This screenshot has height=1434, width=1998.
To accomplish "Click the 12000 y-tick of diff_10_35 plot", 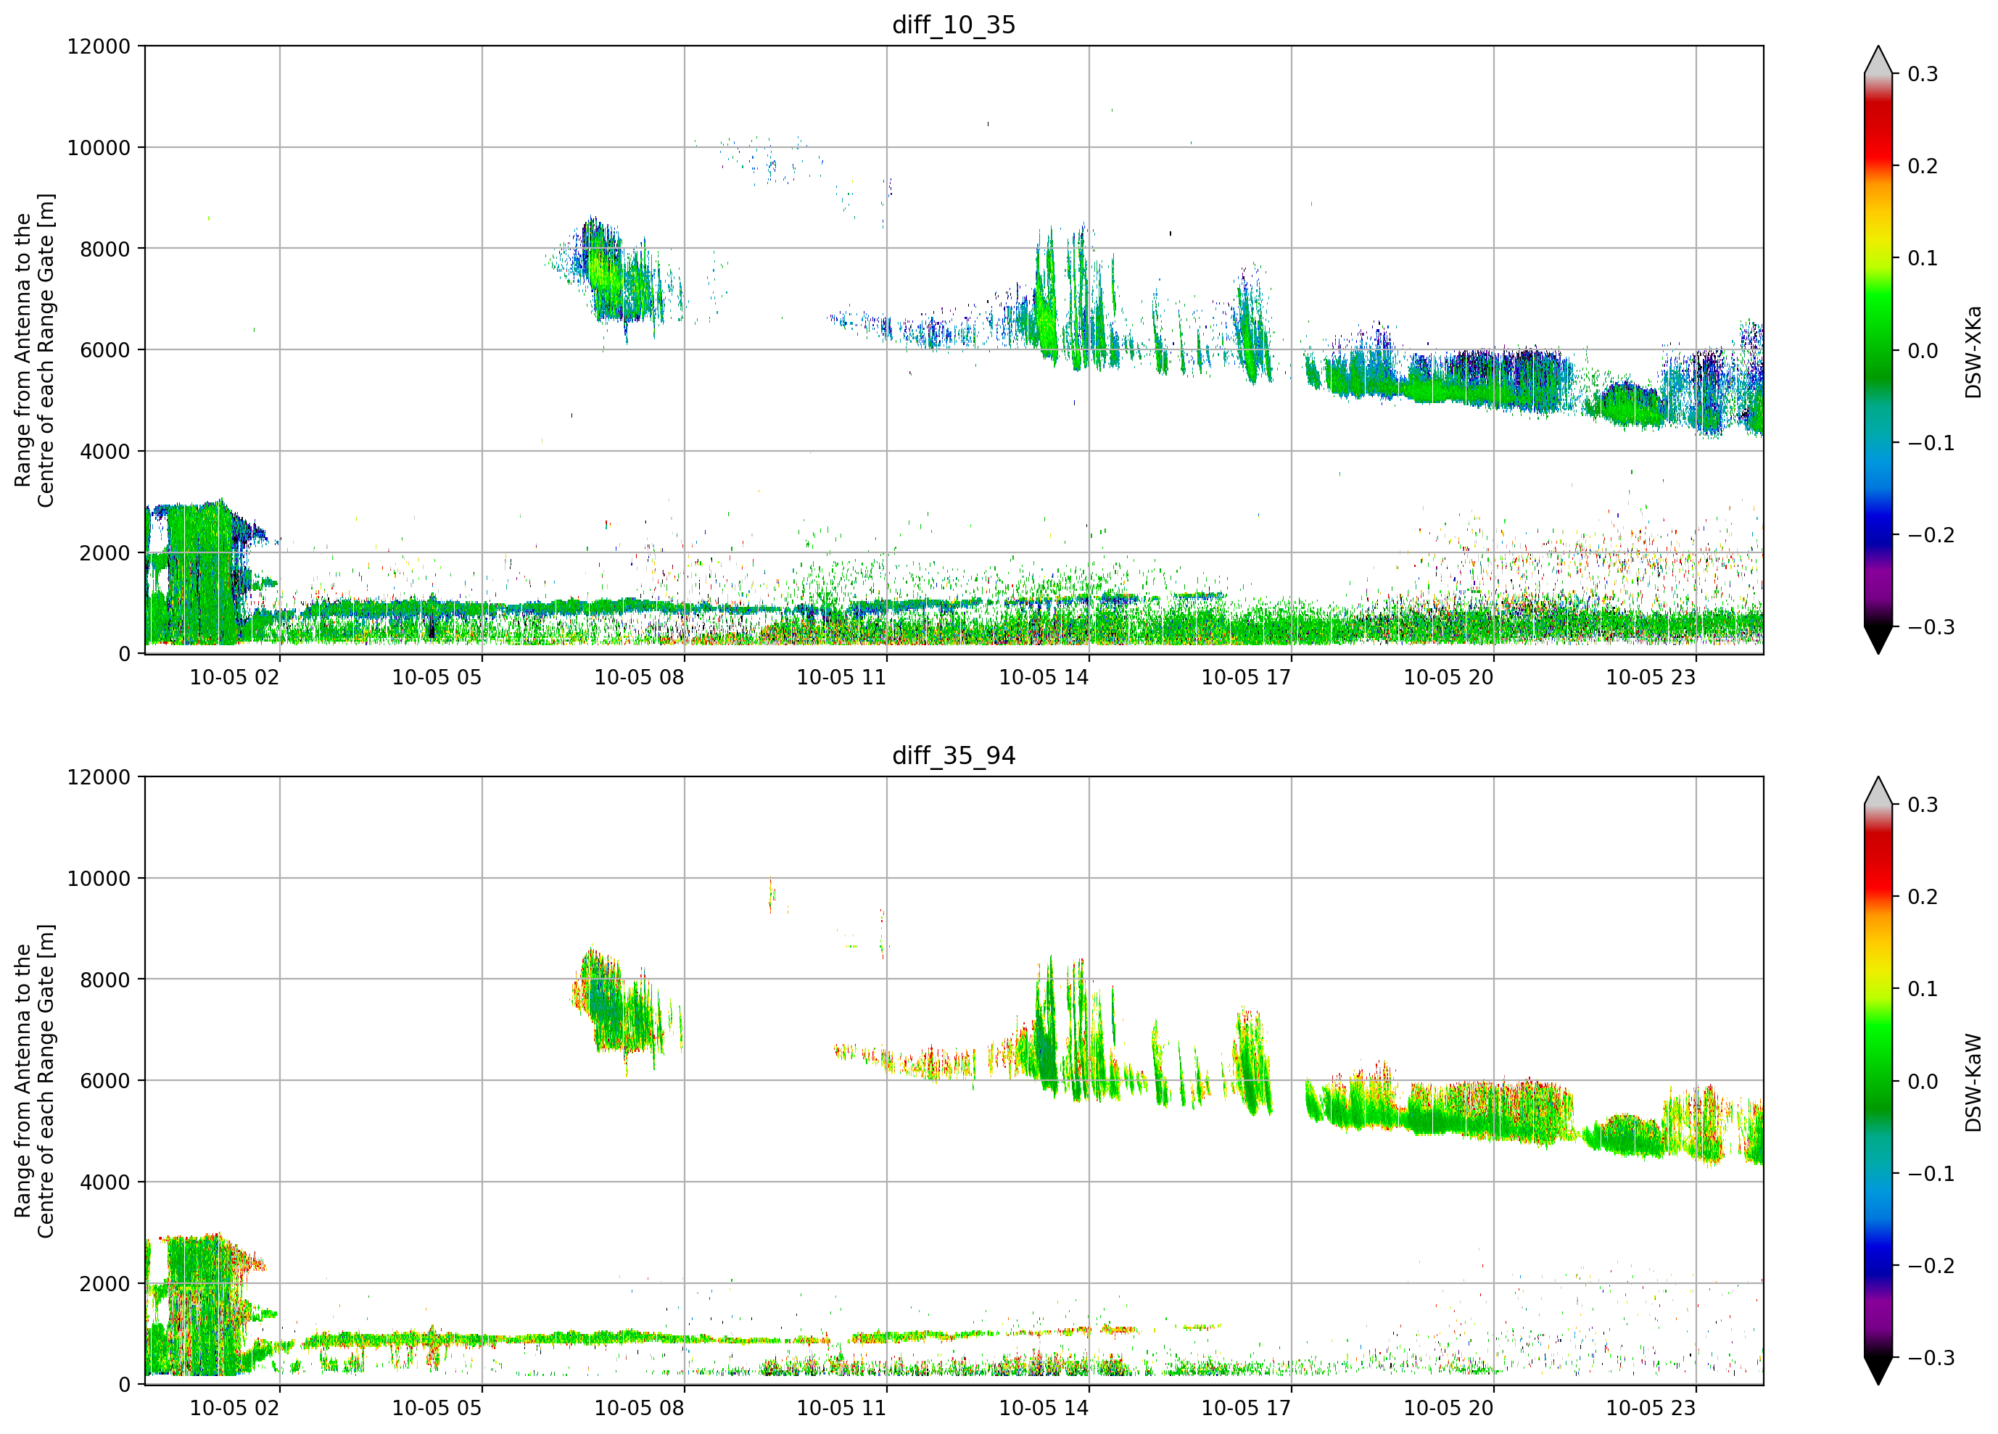I will click(99, 46).
